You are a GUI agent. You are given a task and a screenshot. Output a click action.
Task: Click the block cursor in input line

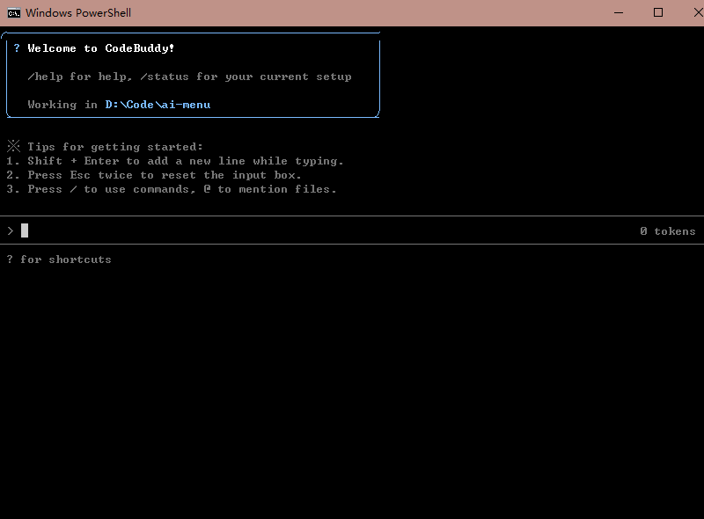click(x=25, y=230)
